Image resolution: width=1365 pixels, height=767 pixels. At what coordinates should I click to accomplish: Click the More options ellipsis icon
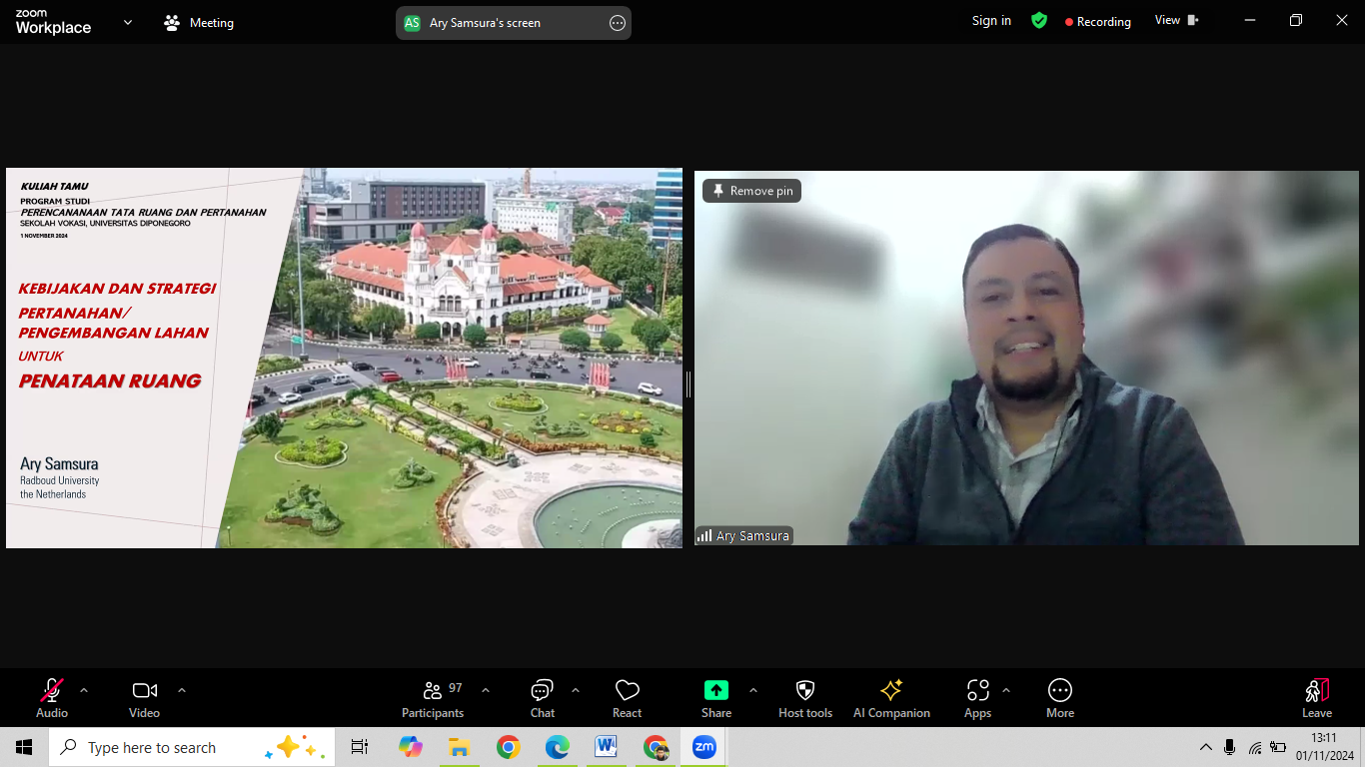(1060, 697)
